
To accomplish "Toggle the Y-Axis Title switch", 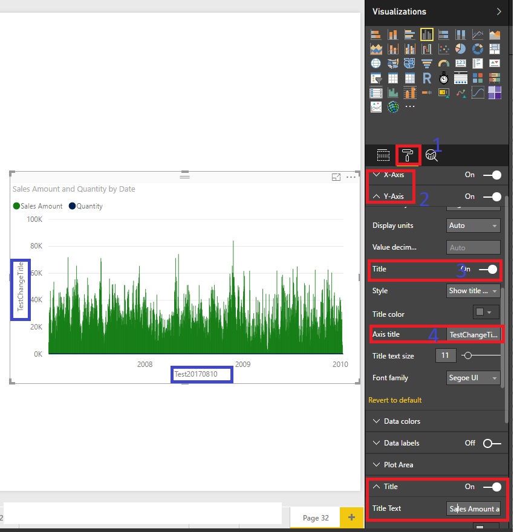I will tap(488, 270).
